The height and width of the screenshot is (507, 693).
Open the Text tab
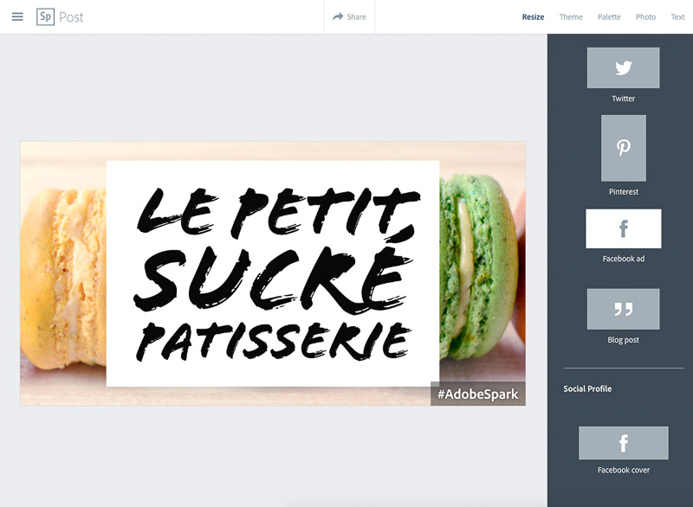[x=677, y=16]
